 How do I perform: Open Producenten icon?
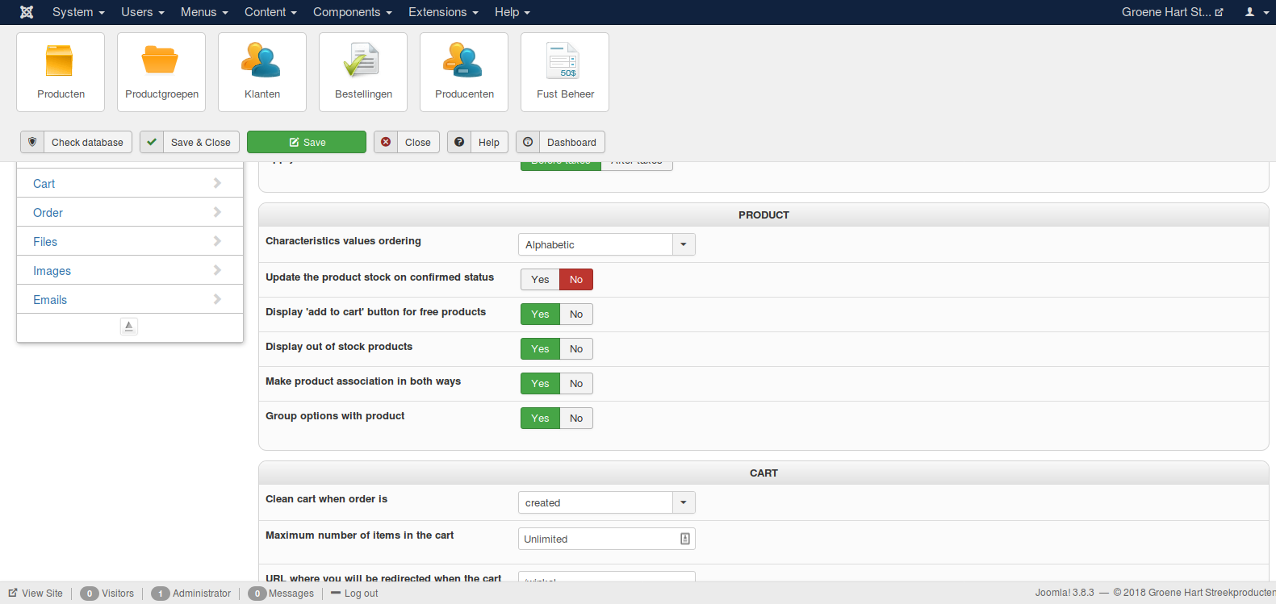click(464, 72)
